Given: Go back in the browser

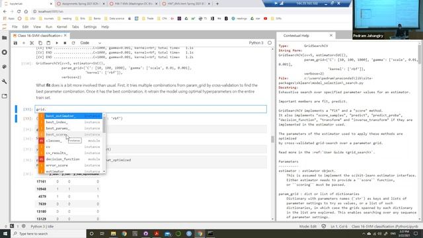Looking at the screenshot, I should pyautogui.click(x=5, y=11).
